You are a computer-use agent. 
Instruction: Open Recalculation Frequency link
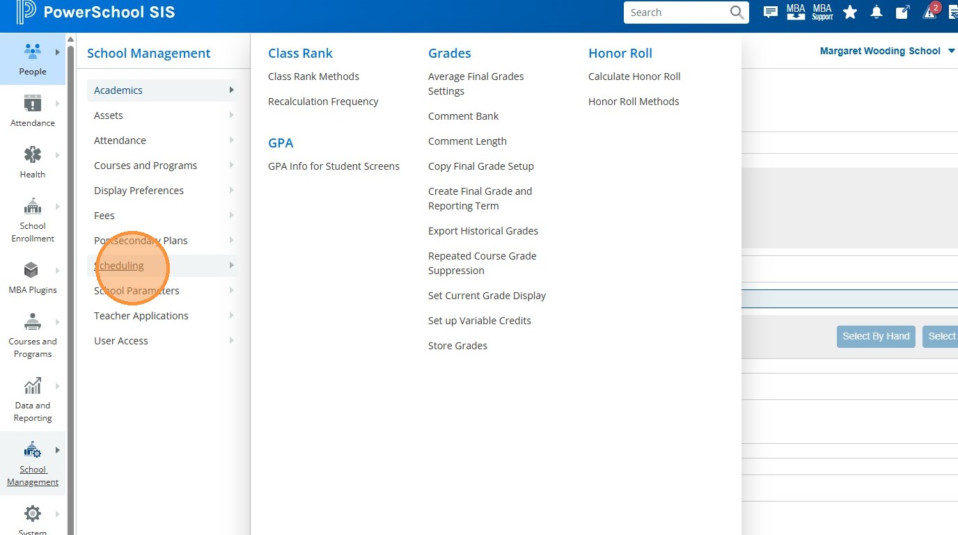[x=323, y=102]
